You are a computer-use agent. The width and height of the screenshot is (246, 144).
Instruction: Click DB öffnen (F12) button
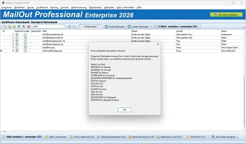click(x=196, y=137)
